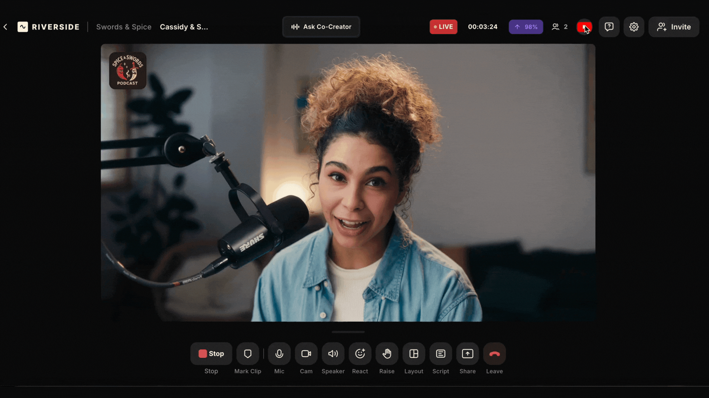Open the settings gear in header
The width and height of the screenshot is (709, 398).
[x=634, y=27]
